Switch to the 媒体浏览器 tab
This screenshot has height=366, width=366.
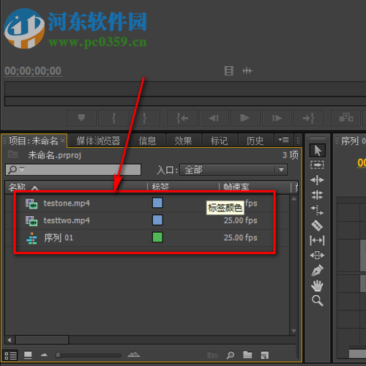(98, 141)
